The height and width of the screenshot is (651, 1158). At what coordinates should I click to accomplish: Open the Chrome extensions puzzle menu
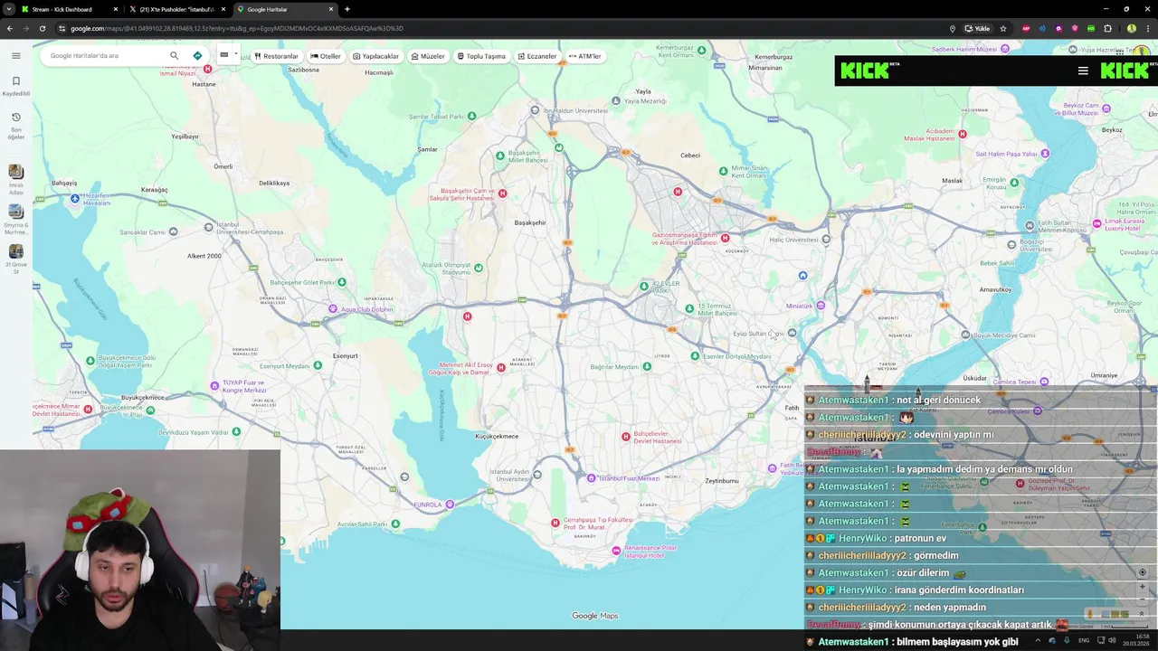click(1107, 28)
